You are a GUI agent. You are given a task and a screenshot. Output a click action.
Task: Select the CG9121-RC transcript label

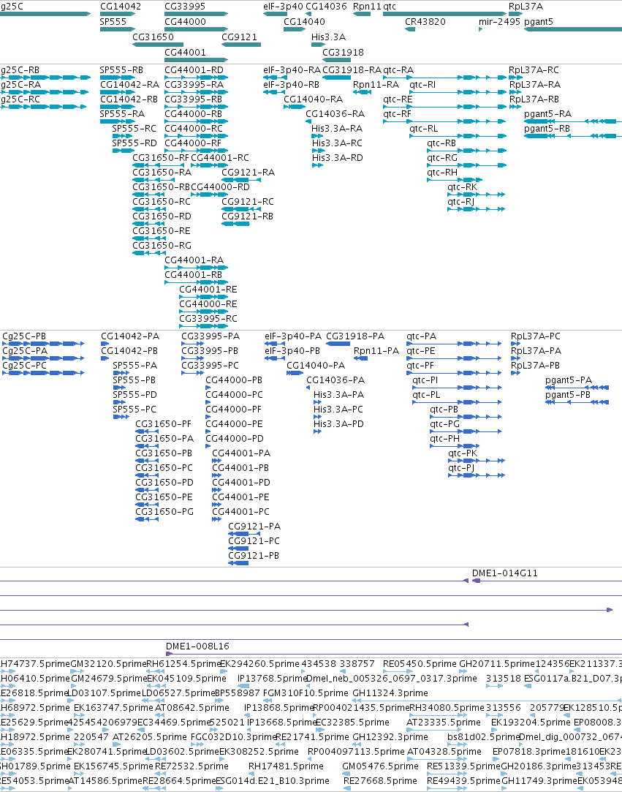pyautogui.click(x=248, y=202)
